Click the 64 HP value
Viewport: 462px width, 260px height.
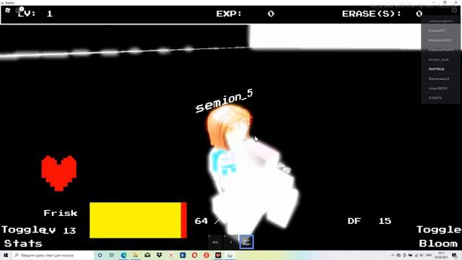pos(201,221)
